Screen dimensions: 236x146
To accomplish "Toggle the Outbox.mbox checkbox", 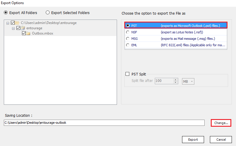I will point(24,33).
